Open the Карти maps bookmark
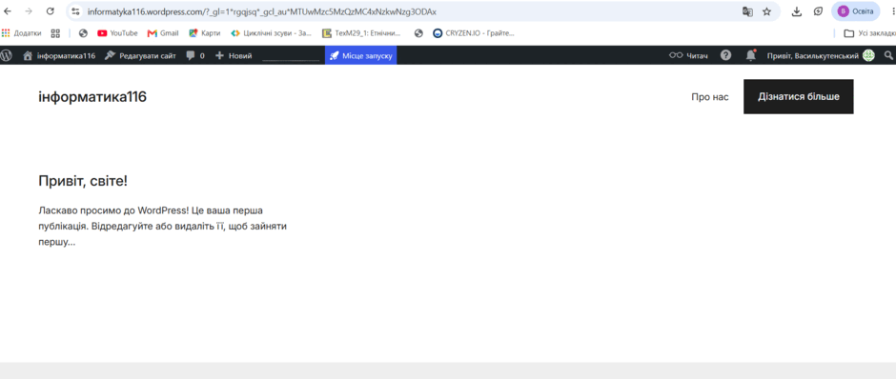Screen dimensions: 896x379 205,33
